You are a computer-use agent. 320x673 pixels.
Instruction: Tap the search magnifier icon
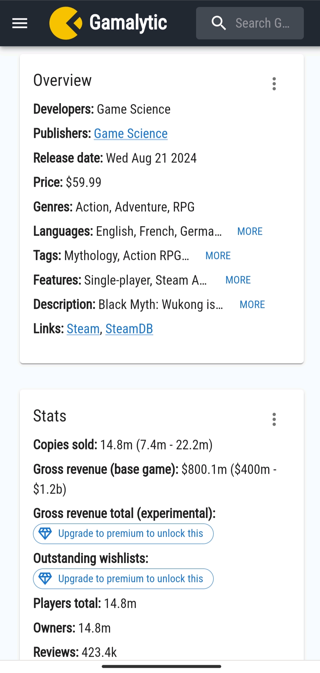[219, 23]
